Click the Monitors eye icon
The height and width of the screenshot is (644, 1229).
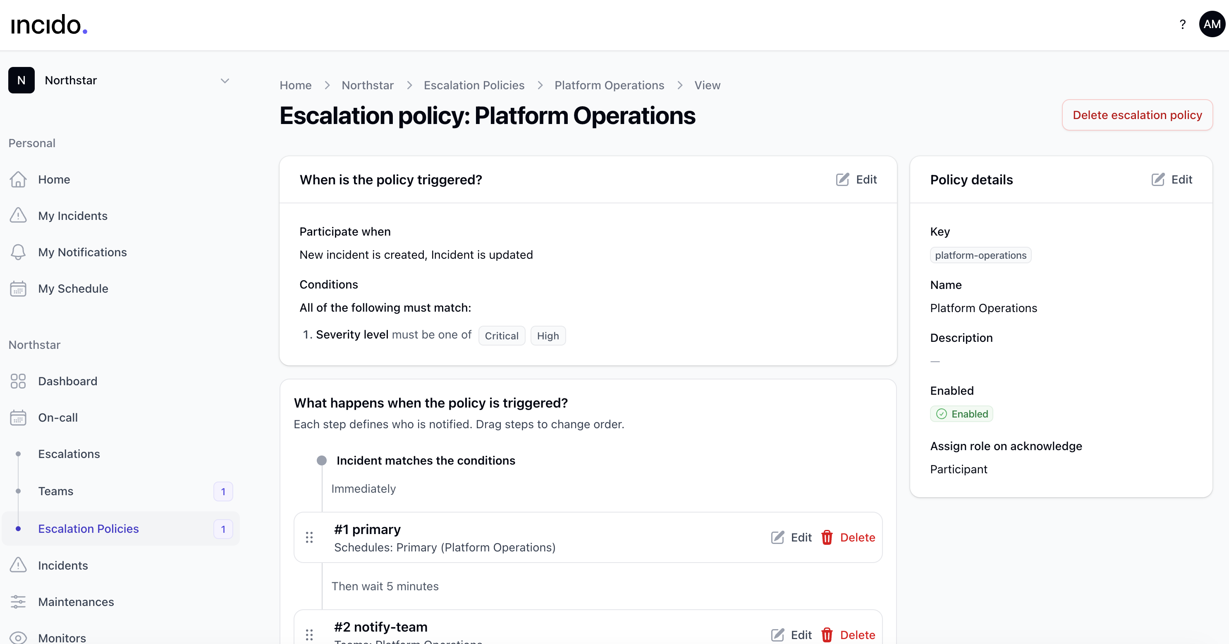tap(18, 638)
